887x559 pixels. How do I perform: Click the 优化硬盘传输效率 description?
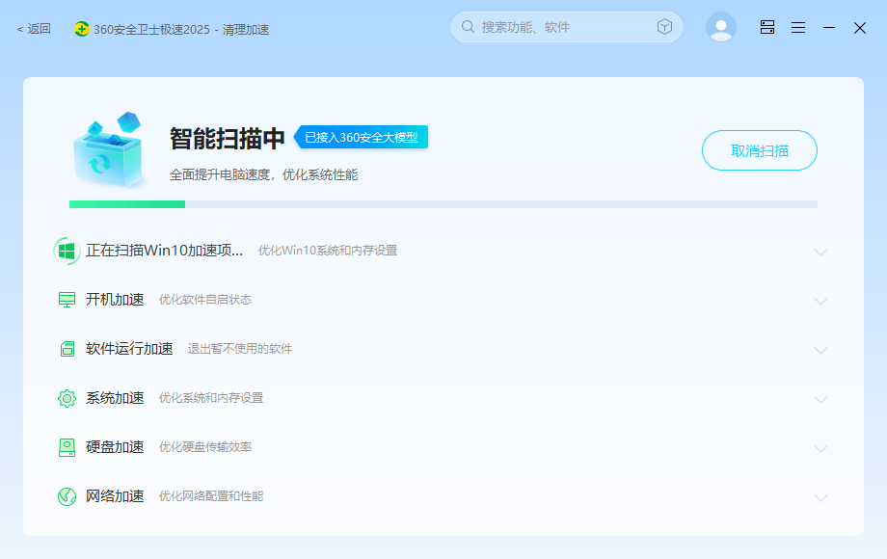(205, 447)
